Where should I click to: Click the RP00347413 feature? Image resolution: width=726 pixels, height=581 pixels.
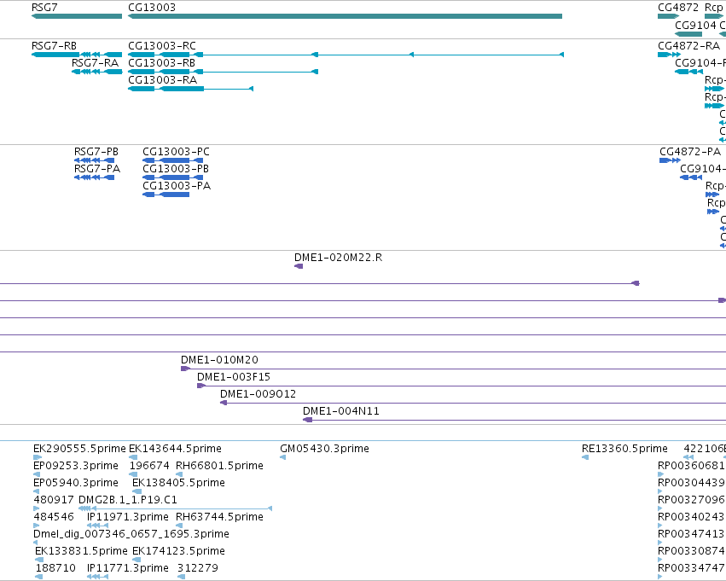(x=660, y=543)
